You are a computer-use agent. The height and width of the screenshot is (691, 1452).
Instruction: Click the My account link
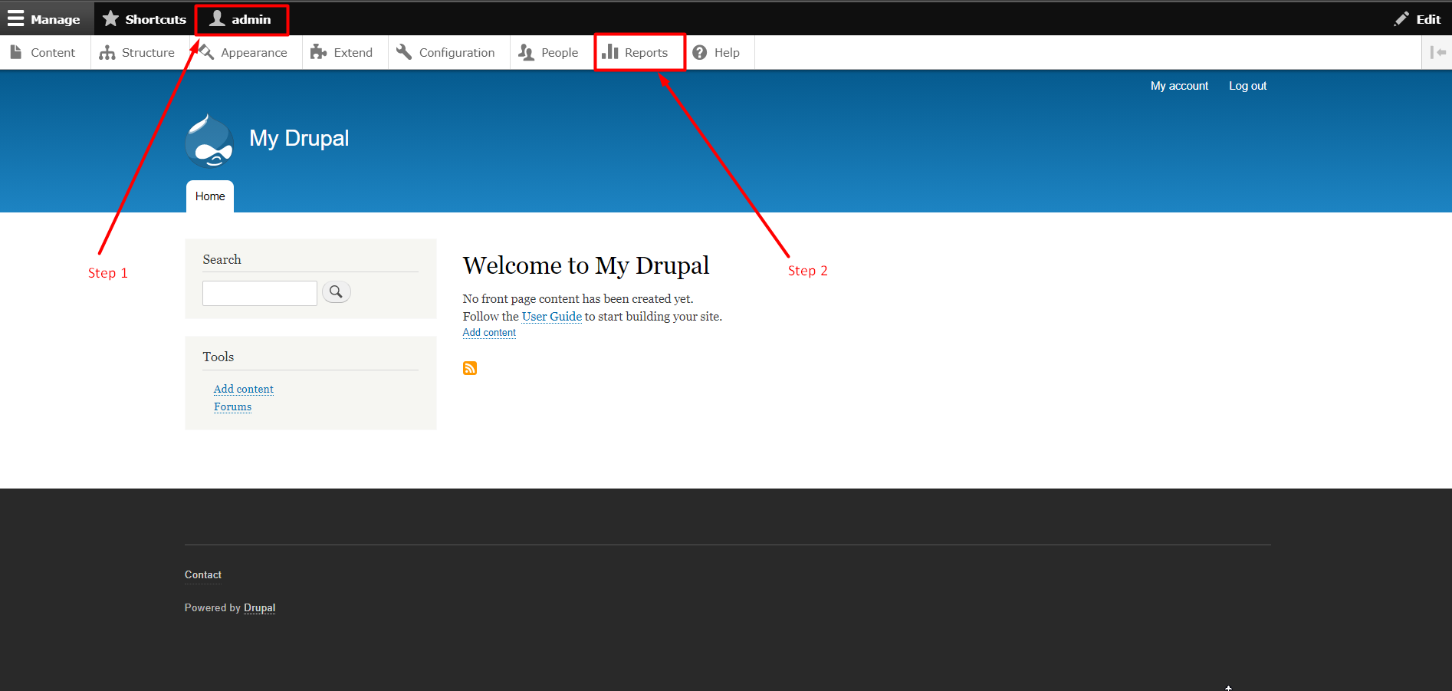click(x=1179, y=86)
